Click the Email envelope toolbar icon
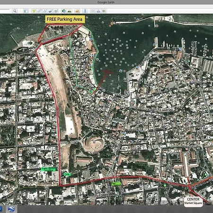Screen dimensions: 213x213 tap(93, 11)
